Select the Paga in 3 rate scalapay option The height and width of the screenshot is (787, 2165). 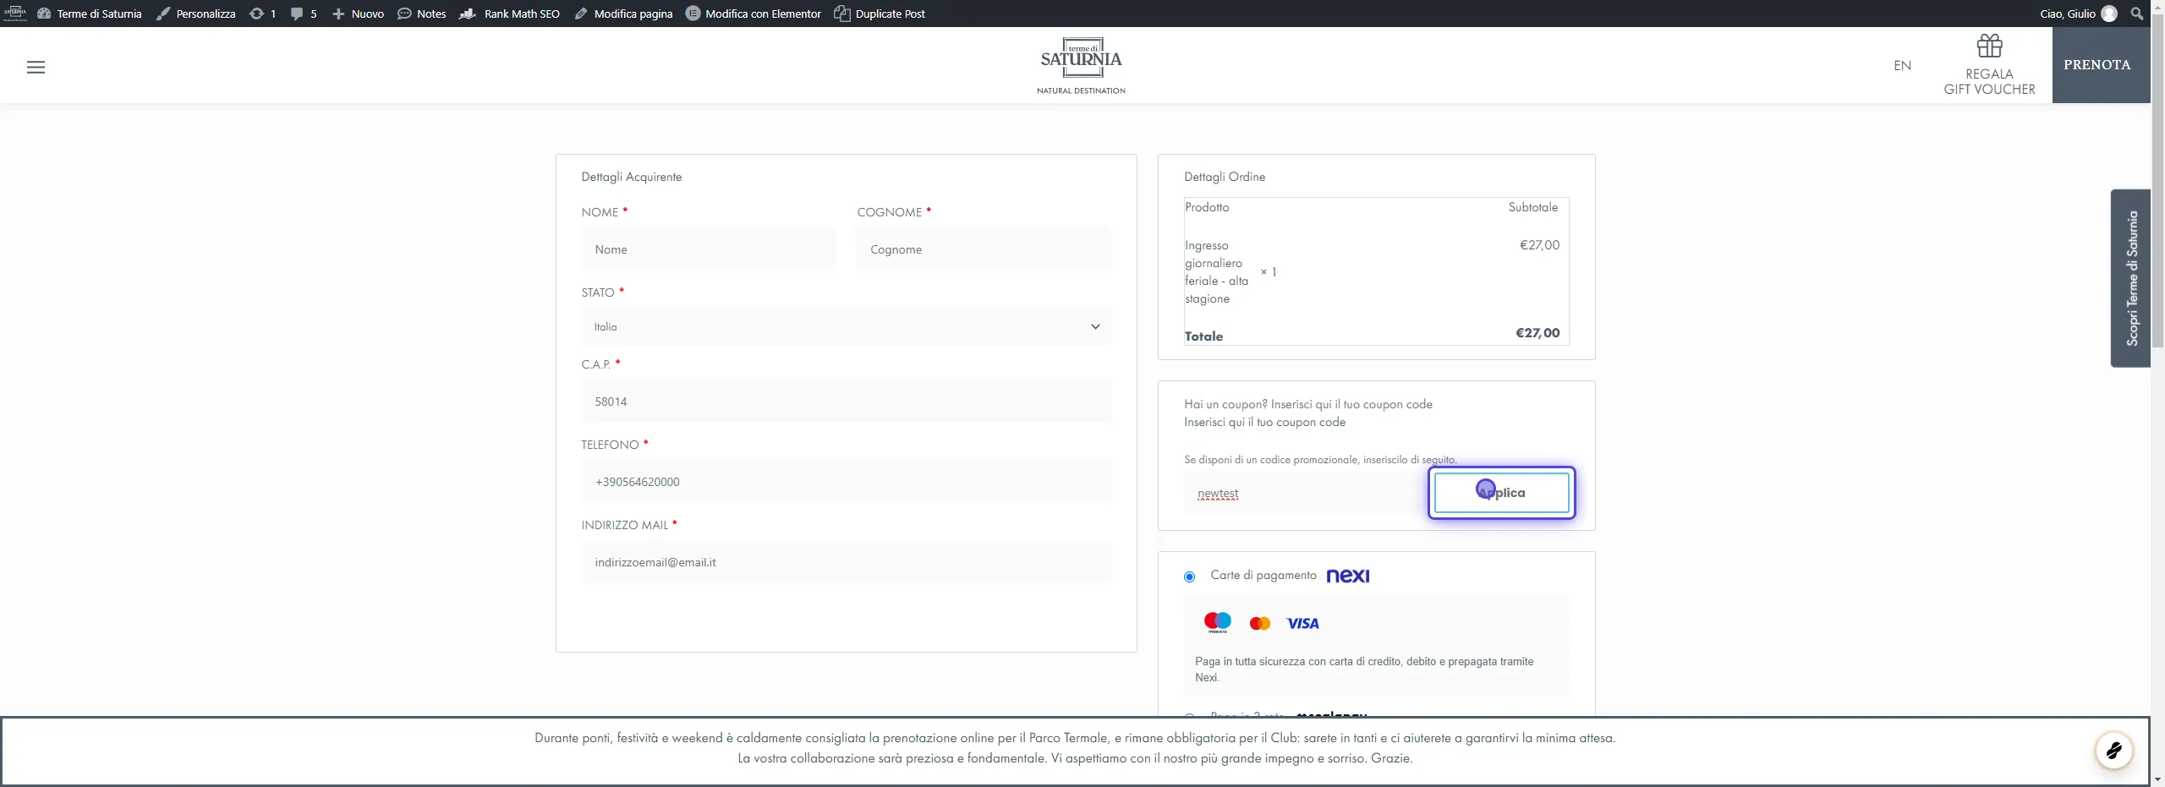(1189, 718)
